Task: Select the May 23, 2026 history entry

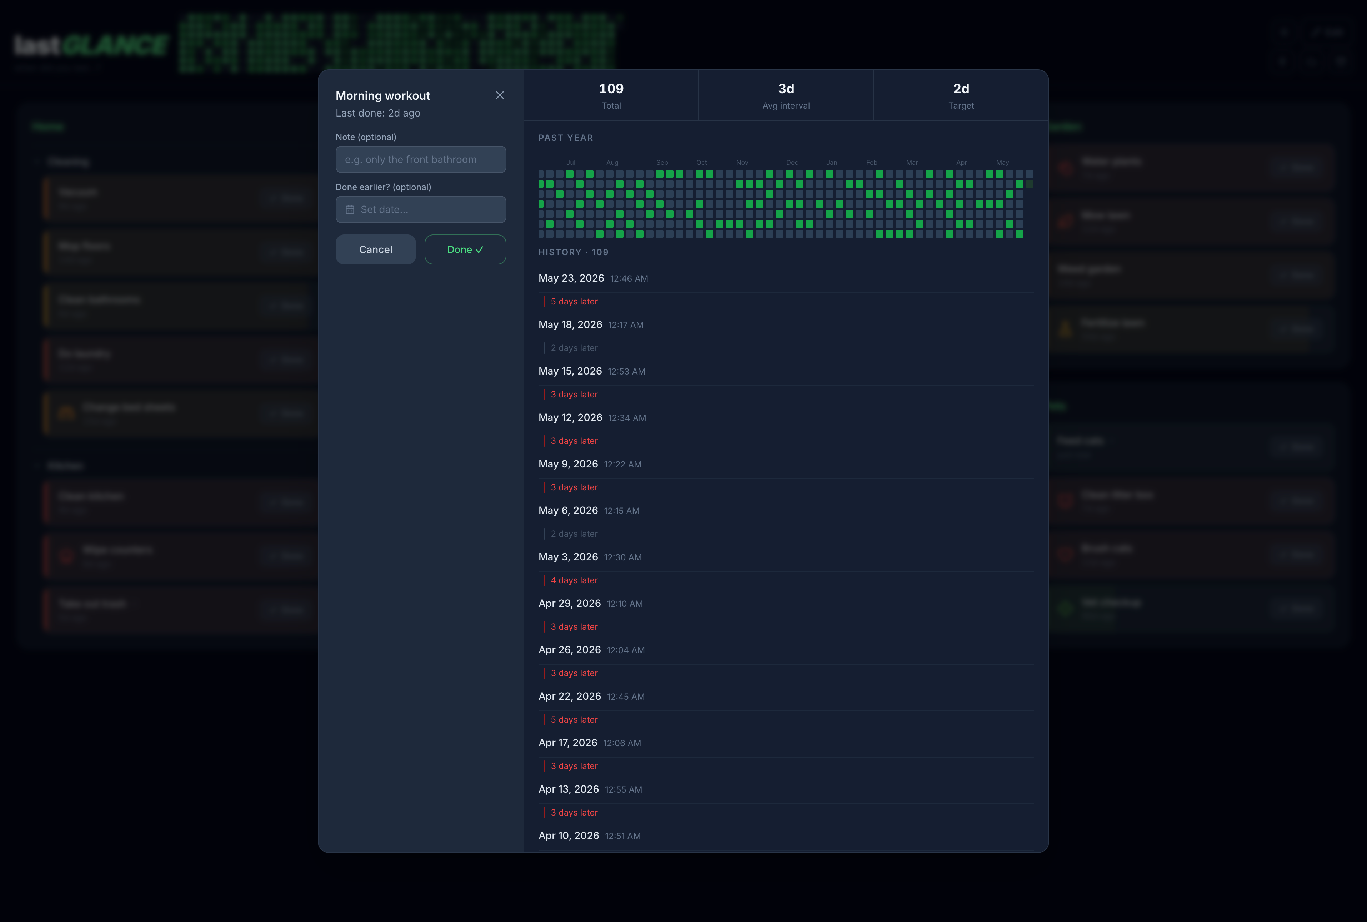Action: point(786,278)
